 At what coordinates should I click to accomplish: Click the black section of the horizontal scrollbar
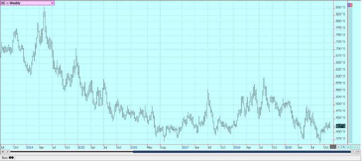pos(71,152)
